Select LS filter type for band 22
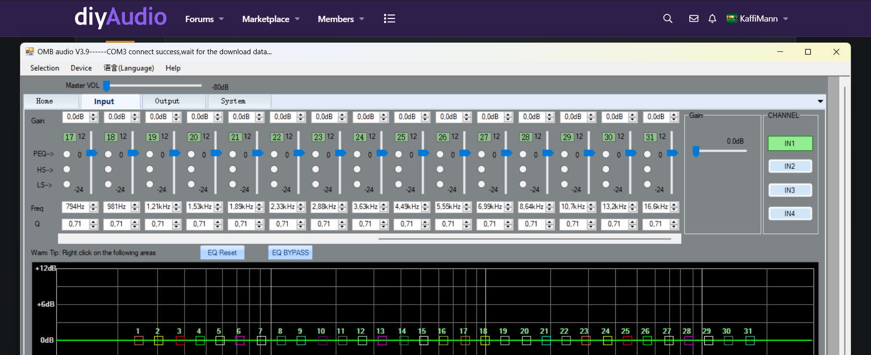 coord(274,184)
